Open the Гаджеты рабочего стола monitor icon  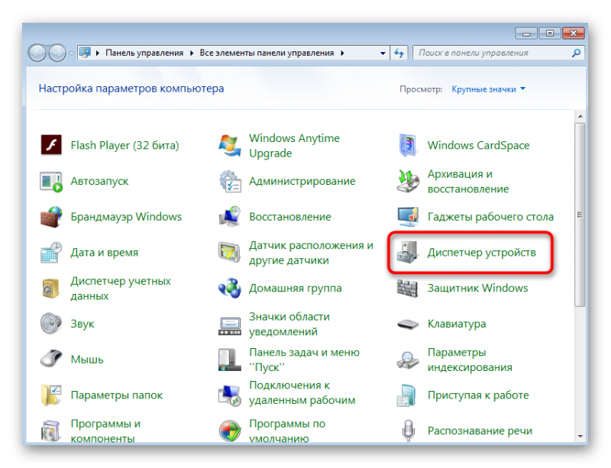pyautogui.click(x=408, y=217)
